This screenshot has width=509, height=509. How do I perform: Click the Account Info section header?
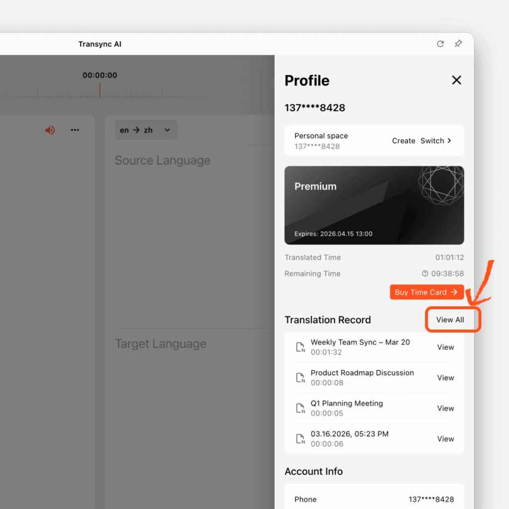[314, 471]
